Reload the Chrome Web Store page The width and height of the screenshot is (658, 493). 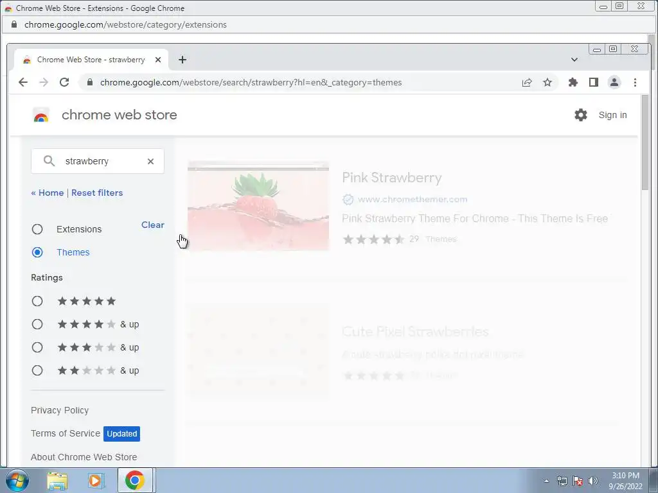[x=64, y=82]
